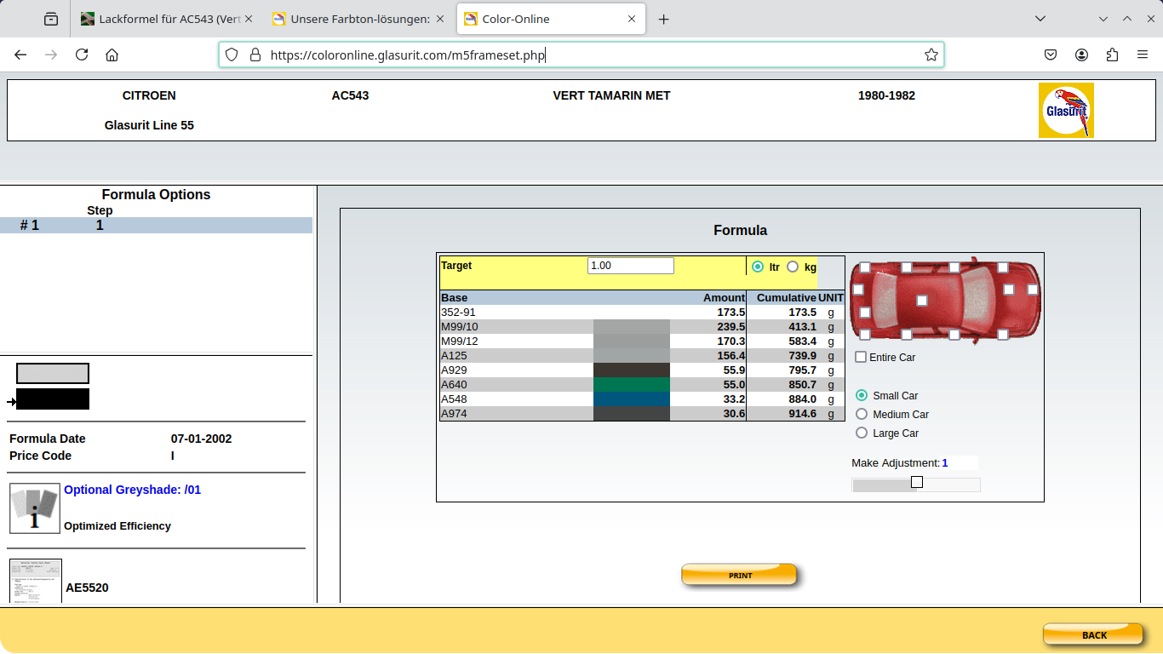Open the Pocket save icon
The width and height of the screenshot is (1163, 654).
(1051, 54)
